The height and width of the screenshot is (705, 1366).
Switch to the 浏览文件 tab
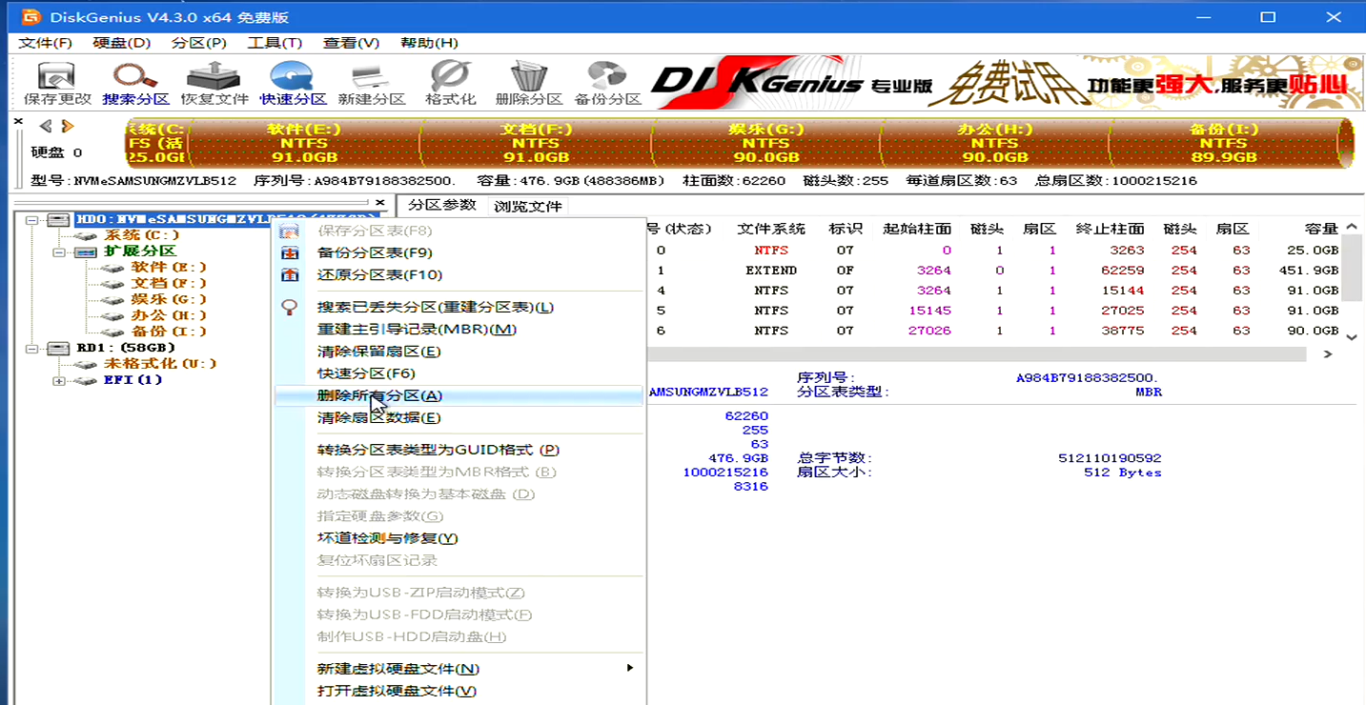click(528, 206)
